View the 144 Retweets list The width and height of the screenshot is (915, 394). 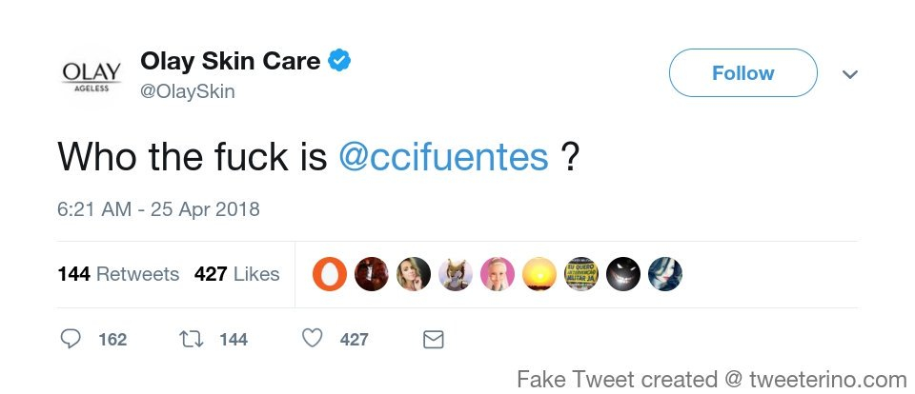pyautogui.click(x=118, y=274)
